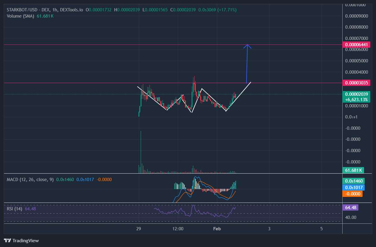This screenshot has height=247, width=376.
Task: Click the Feb time axis label
Action: tap(217, 229)
